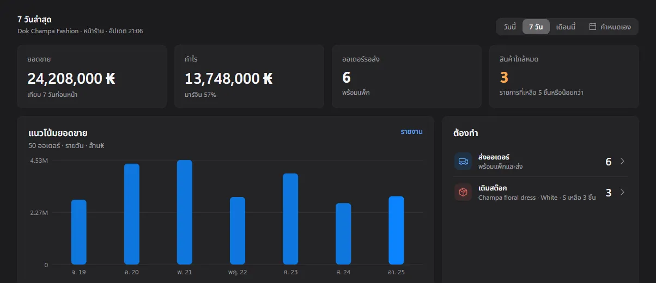
Task: Open the สินค้าใกล้หมด card
Action: point(564,77)
